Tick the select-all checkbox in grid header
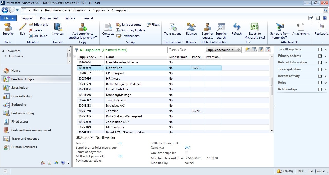 click(x=75, y=57)
